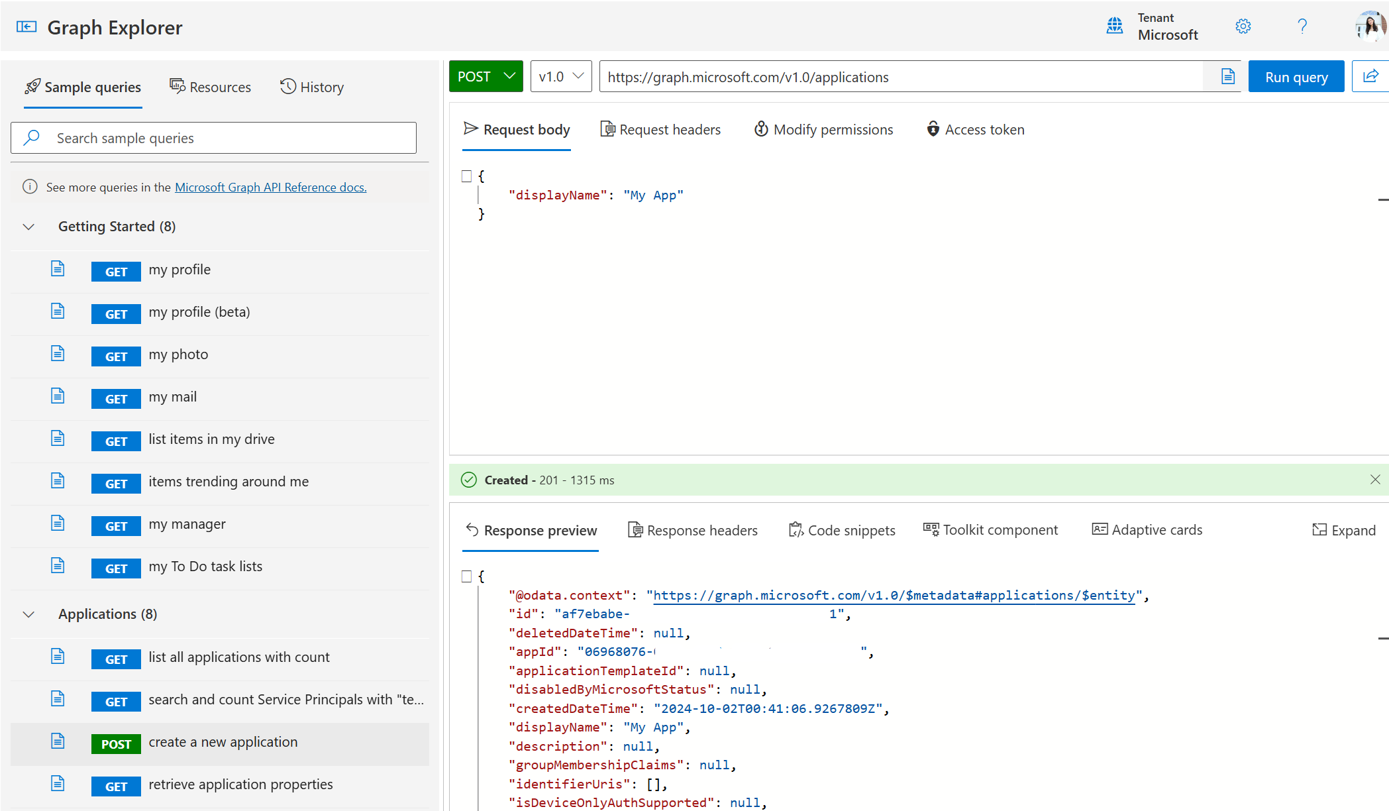Click the Run query button
Image resolution: width=1389 pixels, height=811 pixels.
click(x=1296, y=76)
